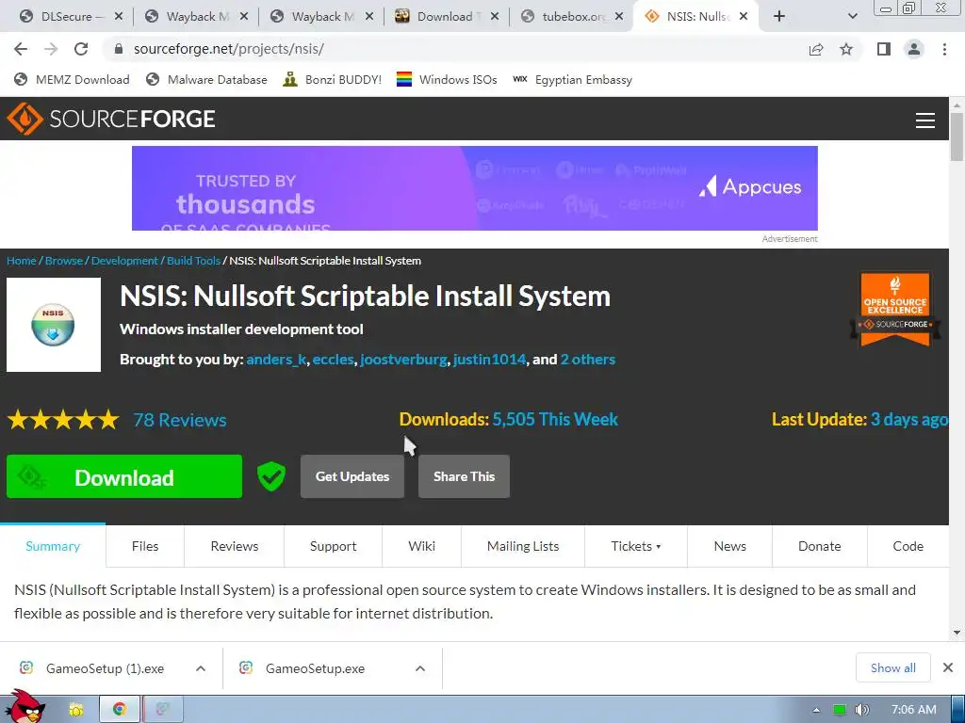Click the Share This button
This screenshot has height=723, width=965.
click(464, 476)
